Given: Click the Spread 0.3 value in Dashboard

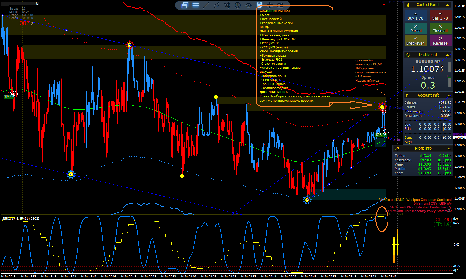Looking at the screenshot, I should tap(428, 85).
